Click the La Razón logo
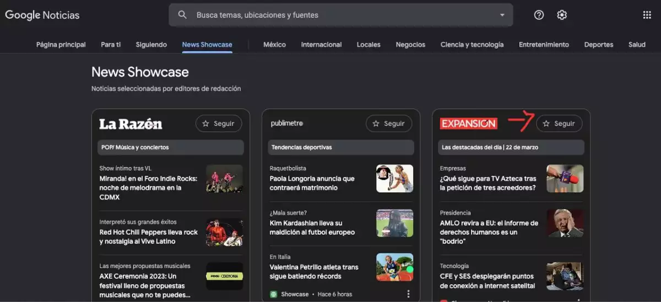The width and height of the screenshot is (661, 302). pyautogui.click(x=131, y=124)
